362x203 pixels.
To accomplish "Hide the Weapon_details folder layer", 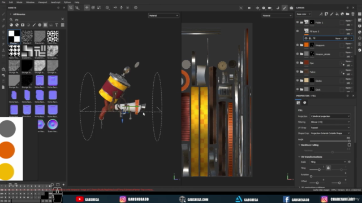I will click(298, 54).
